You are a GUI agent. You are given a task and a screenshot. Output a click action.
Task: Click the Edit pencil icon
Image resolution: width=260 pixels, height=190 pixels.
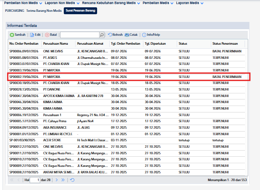[32, 35]
